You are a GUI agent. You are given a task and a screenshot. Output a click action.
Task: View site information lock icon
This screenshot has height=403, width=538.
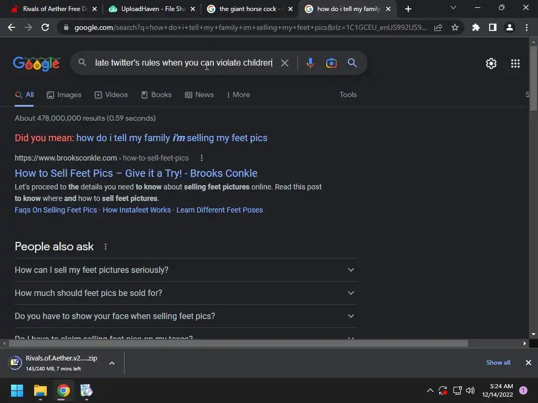pyautogui.click(x=66, y=27)
